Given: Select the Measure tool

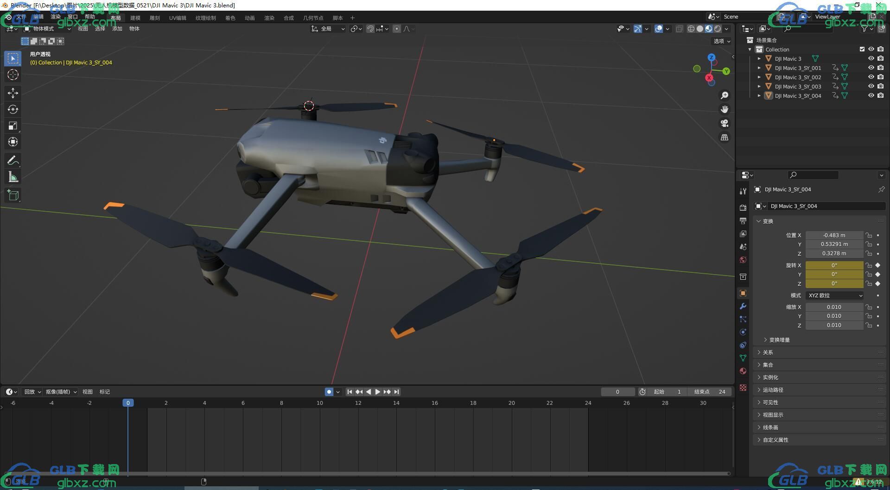Looking at the screenshot, I should [13, 177].
